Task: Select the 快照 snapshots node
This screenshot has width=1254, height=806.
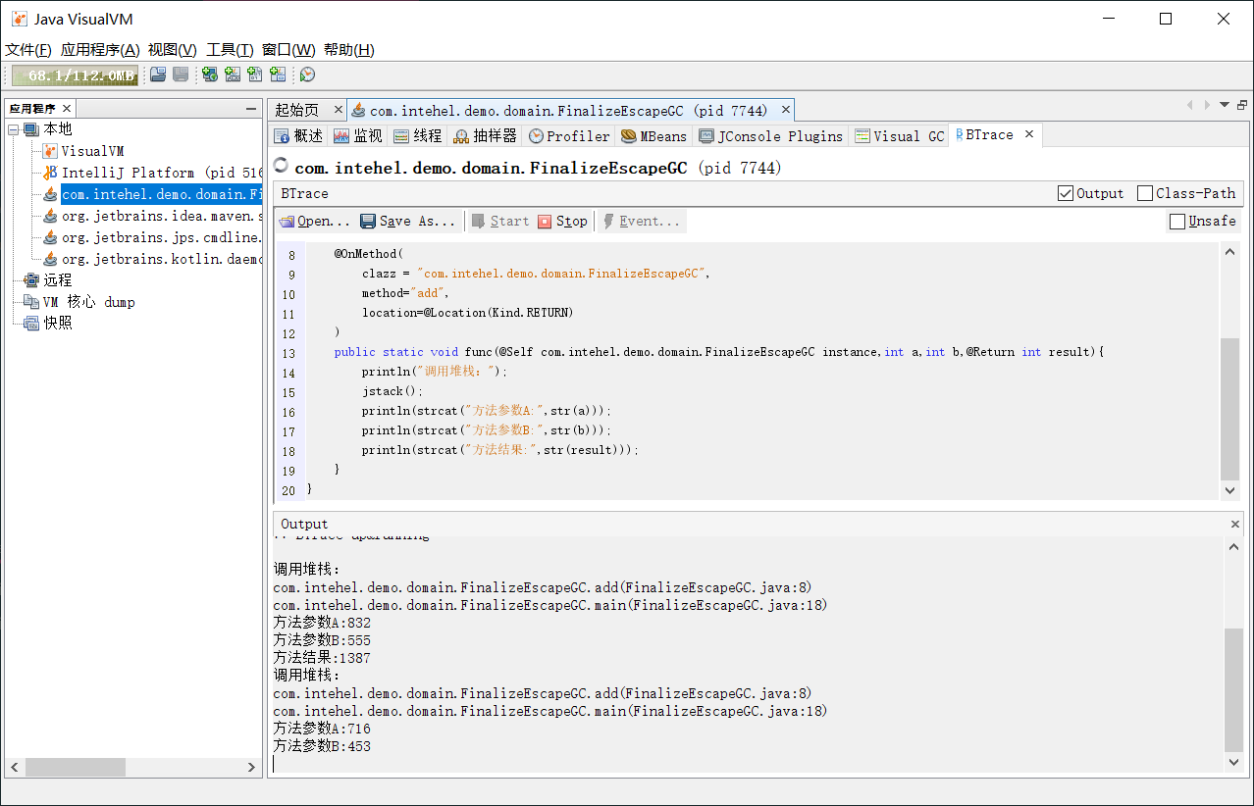Action: (57, 323)
